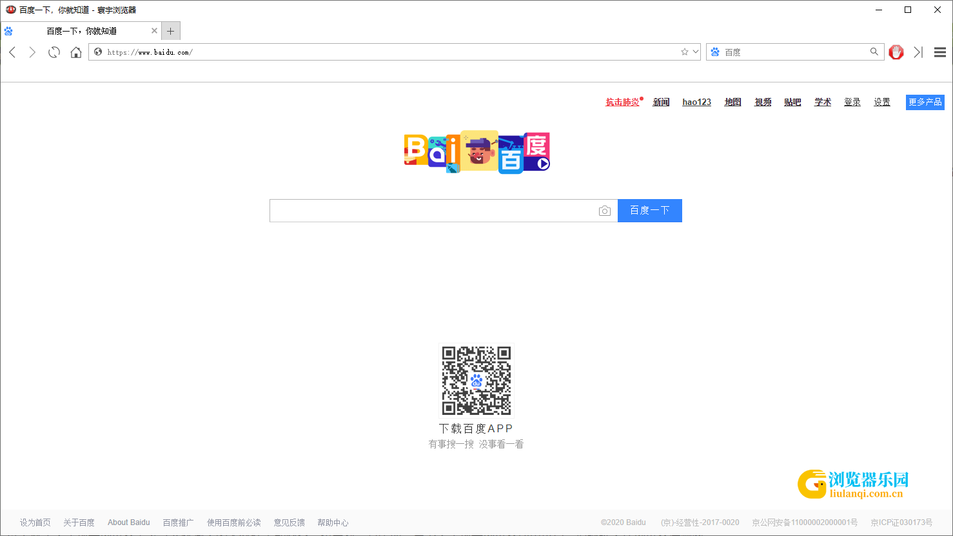Open the 设置 settings link

click(x=882, y=102)
